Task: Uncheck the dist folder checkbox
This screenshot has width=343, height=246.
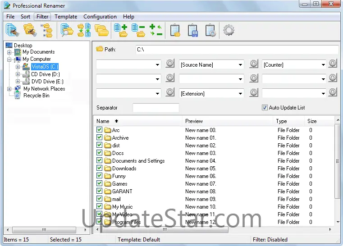Action: pyautogui.click(x=99, y=145)
